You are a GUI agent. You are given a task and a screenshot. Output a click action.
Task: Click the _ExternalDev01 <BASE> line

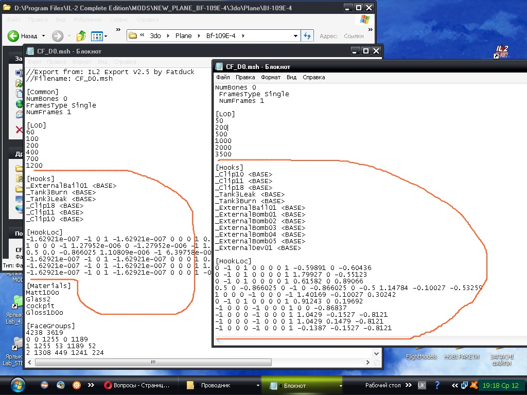click(x=258, y=248)
